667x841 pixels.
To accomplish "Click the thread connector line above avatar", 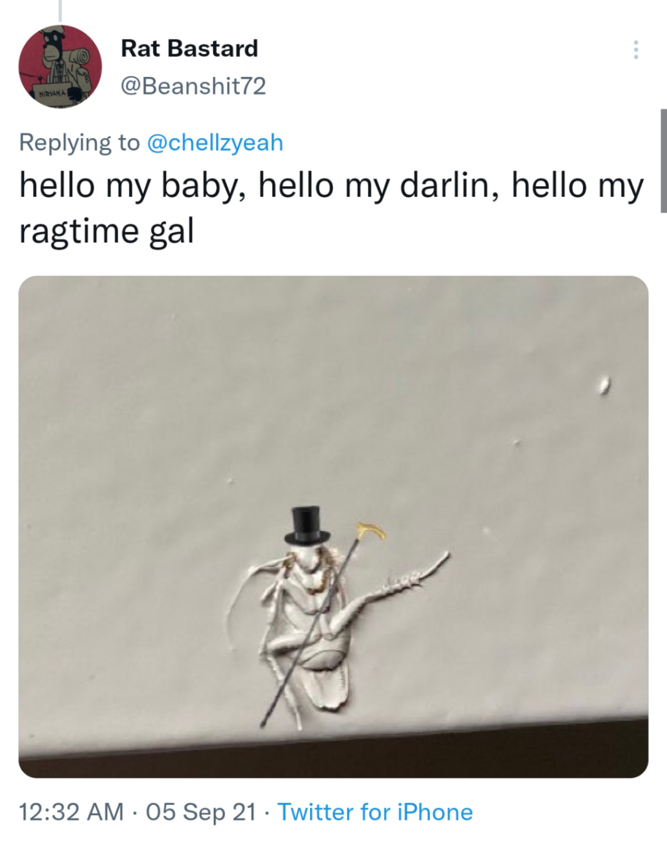I will point(60,11).
